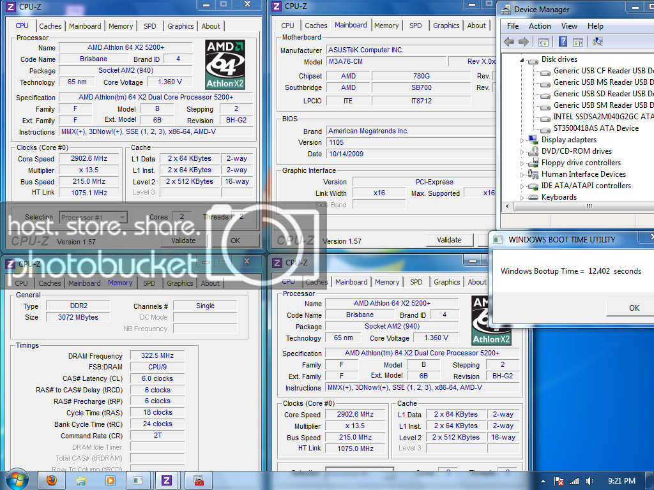Click the Keyboards category icon
Viewport: 654px width, 490px height.
click(533, 197)
